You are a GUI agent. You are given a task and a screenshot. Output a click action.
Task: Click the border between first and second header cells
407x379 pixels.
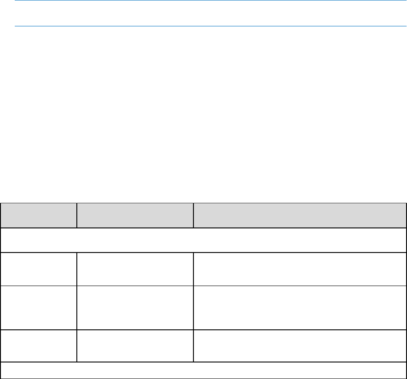click(x=77, y=215)
